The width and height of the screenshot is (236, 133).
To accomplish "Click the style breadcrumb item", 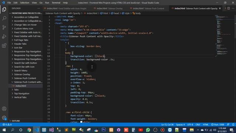I will tap(126, 13).
